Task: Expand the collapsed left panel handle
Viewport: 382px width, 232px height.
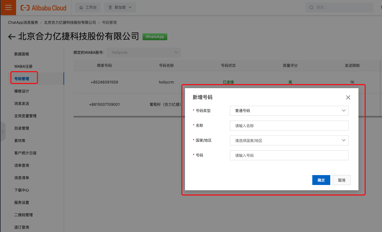Action: pyautogui.click(x=2, y=131)
